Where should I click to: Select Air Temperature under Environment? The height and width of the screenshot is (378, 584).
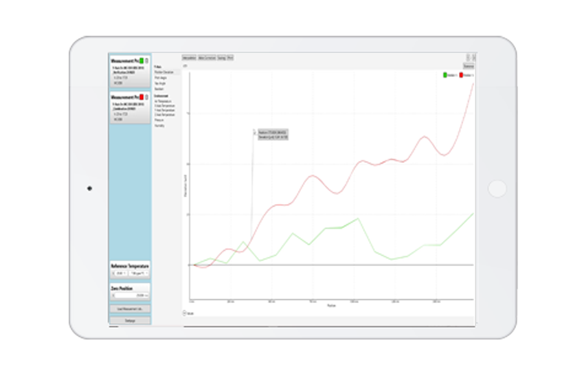[162, 100]
